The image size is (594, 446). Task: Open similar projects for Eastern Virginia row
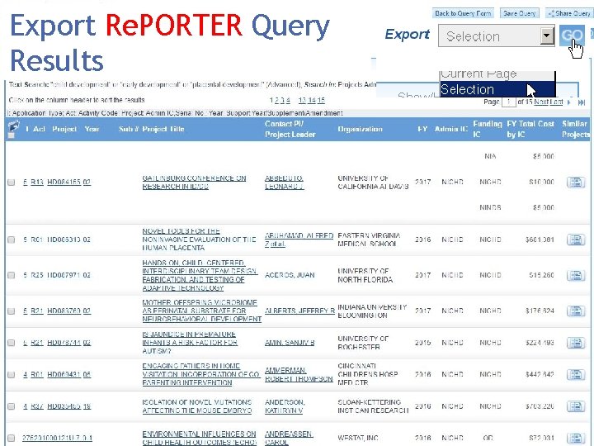tap(576, 240)
